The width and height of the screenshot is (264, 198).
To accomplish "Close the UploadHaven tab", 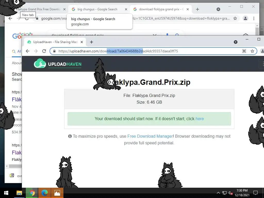I will coord(82,42).
